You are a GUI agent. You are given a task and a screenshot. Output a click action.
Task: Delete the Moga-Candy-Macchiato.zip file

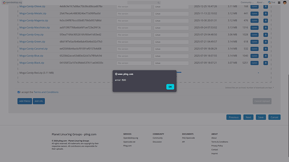[266, 28]
